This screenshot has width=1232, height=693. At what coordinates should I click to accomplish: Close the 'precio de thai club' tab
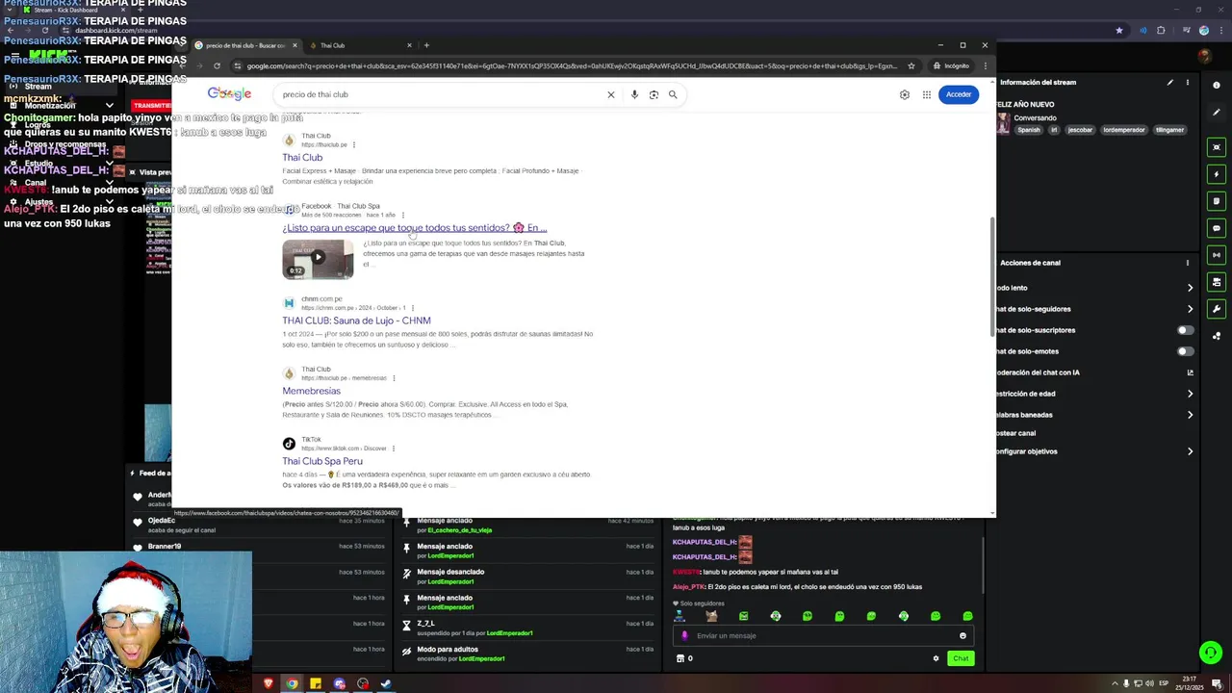[295, 45]
